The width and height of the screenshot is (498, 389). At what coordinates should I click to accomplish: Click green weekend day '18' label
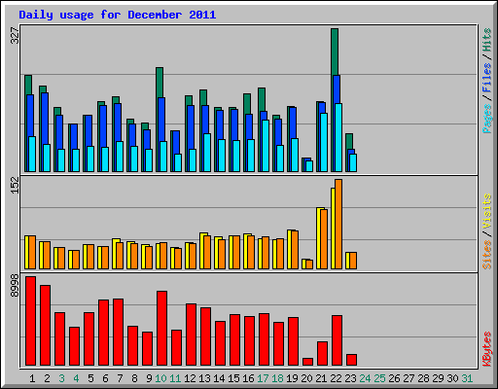[x=277, y=378]
